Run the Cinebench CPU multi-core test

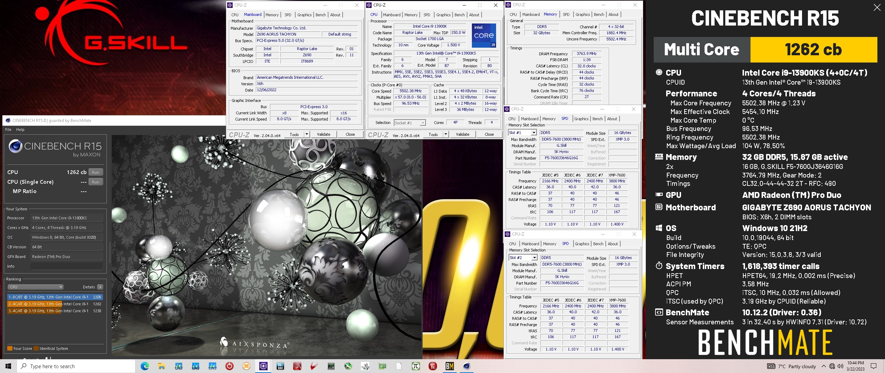coord(95,172)
